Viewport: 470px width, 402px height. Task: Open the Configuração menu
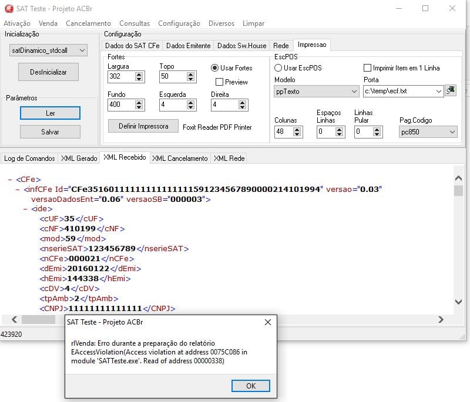[x=179, y=23]
